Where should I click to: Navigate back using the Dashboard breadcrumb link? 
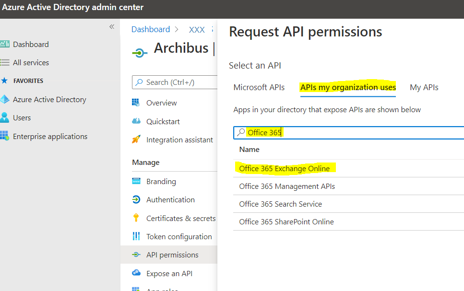(151, 29)
